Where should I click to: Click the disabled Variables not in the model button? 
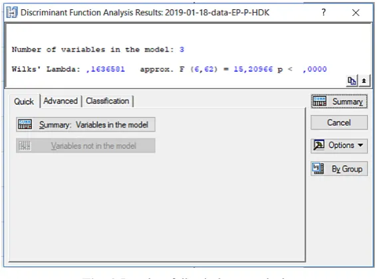(86, 145)
